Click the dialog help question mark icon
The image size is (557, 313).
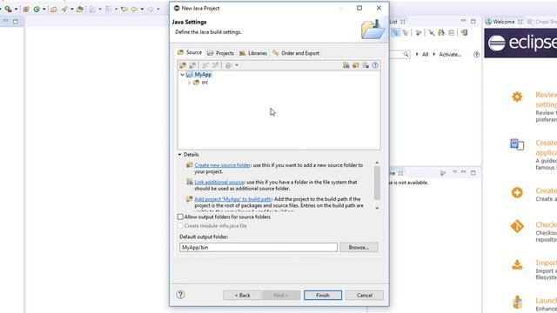[180, 295]
